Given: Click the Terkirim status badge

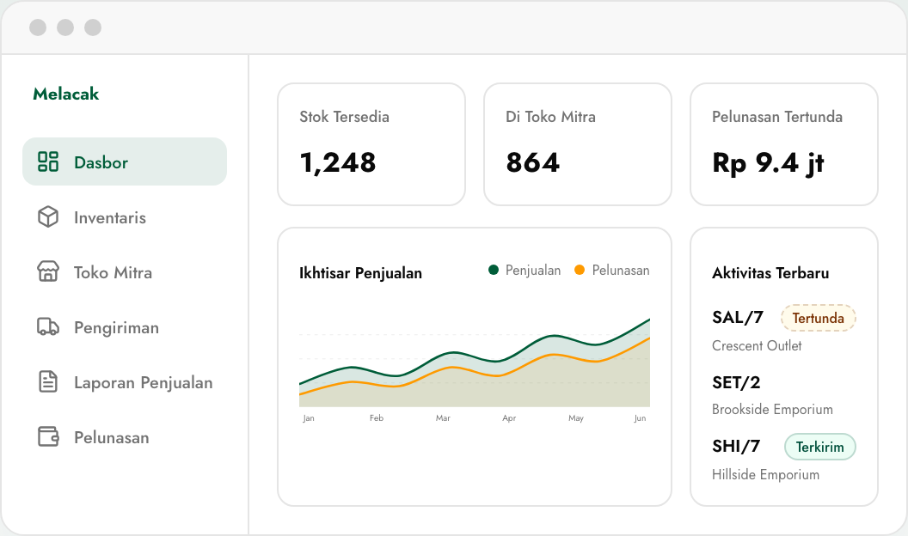Looking at the screenshot, I should [x=820, y=447].
